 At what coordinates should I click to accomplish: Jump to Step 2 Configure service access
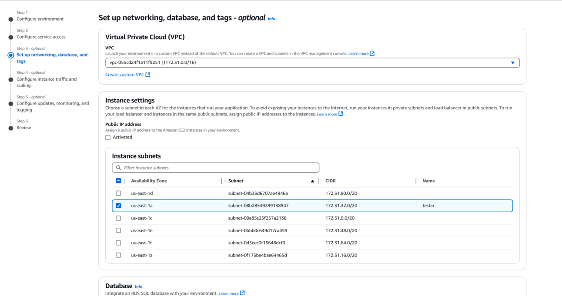click(41, 37)
